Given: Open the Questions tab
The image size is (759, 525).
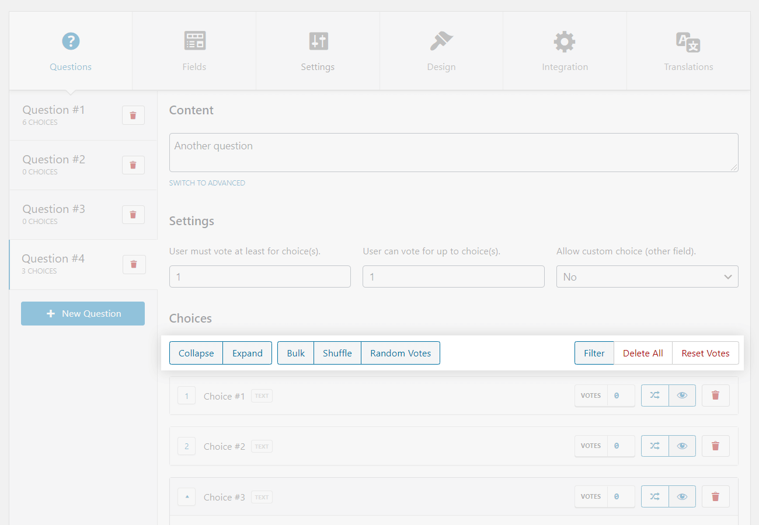Looking at the screenshot, I should [x=71, y=51].
